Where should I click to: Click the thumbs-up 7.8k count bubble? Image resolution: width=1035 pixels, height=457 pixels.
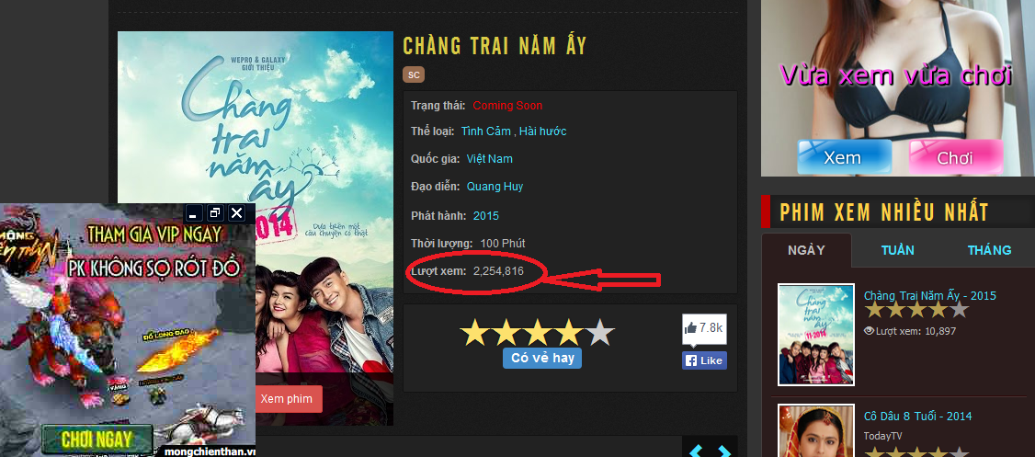pos(704,329)
